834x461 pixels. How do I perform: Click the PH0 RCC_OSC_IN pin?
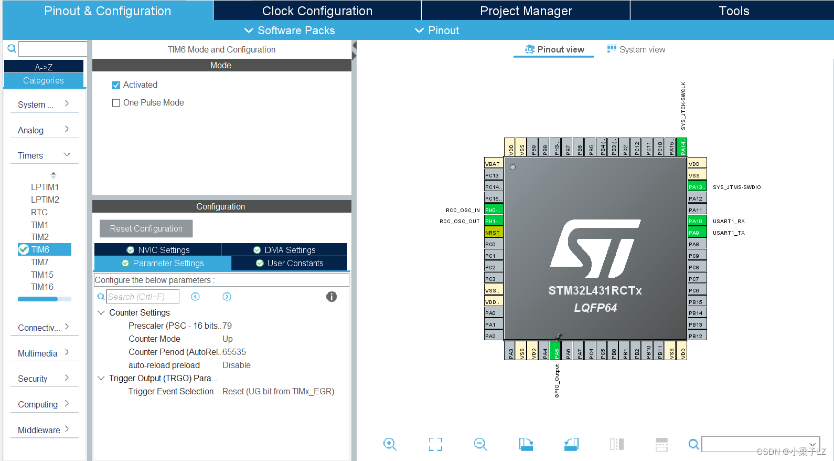point(494,209)
